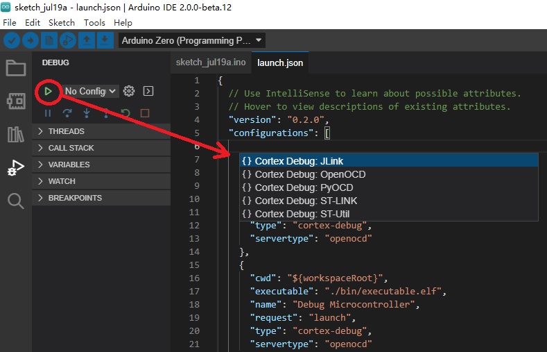Screen dimensions: 547x352
Task: Select Cortex Debug: OpenOCD suggestion
Action: pos(389,174)
